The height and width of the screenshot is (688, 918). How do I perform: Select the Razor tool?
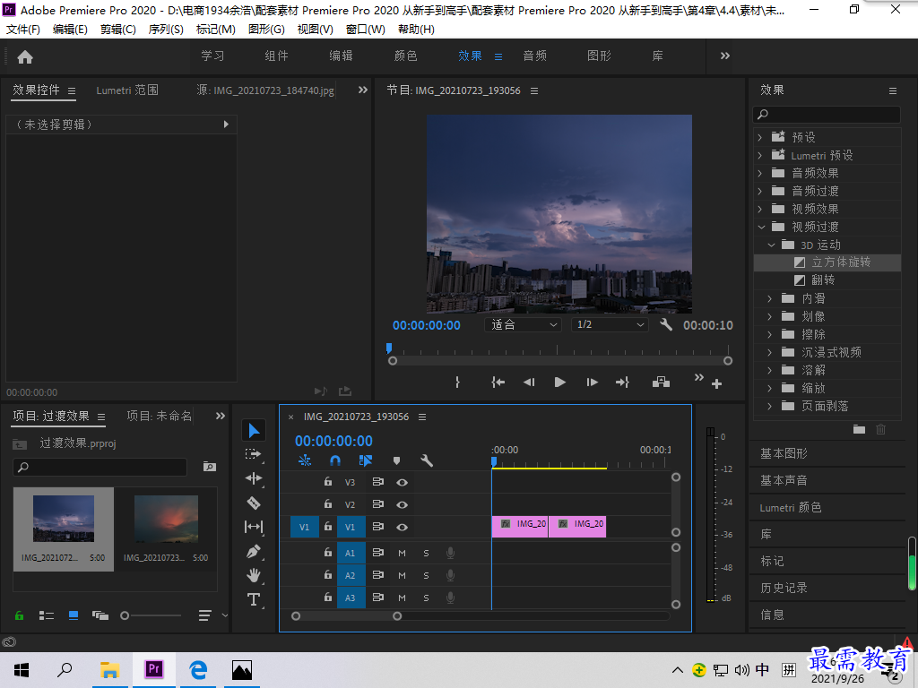click(254, 503)
